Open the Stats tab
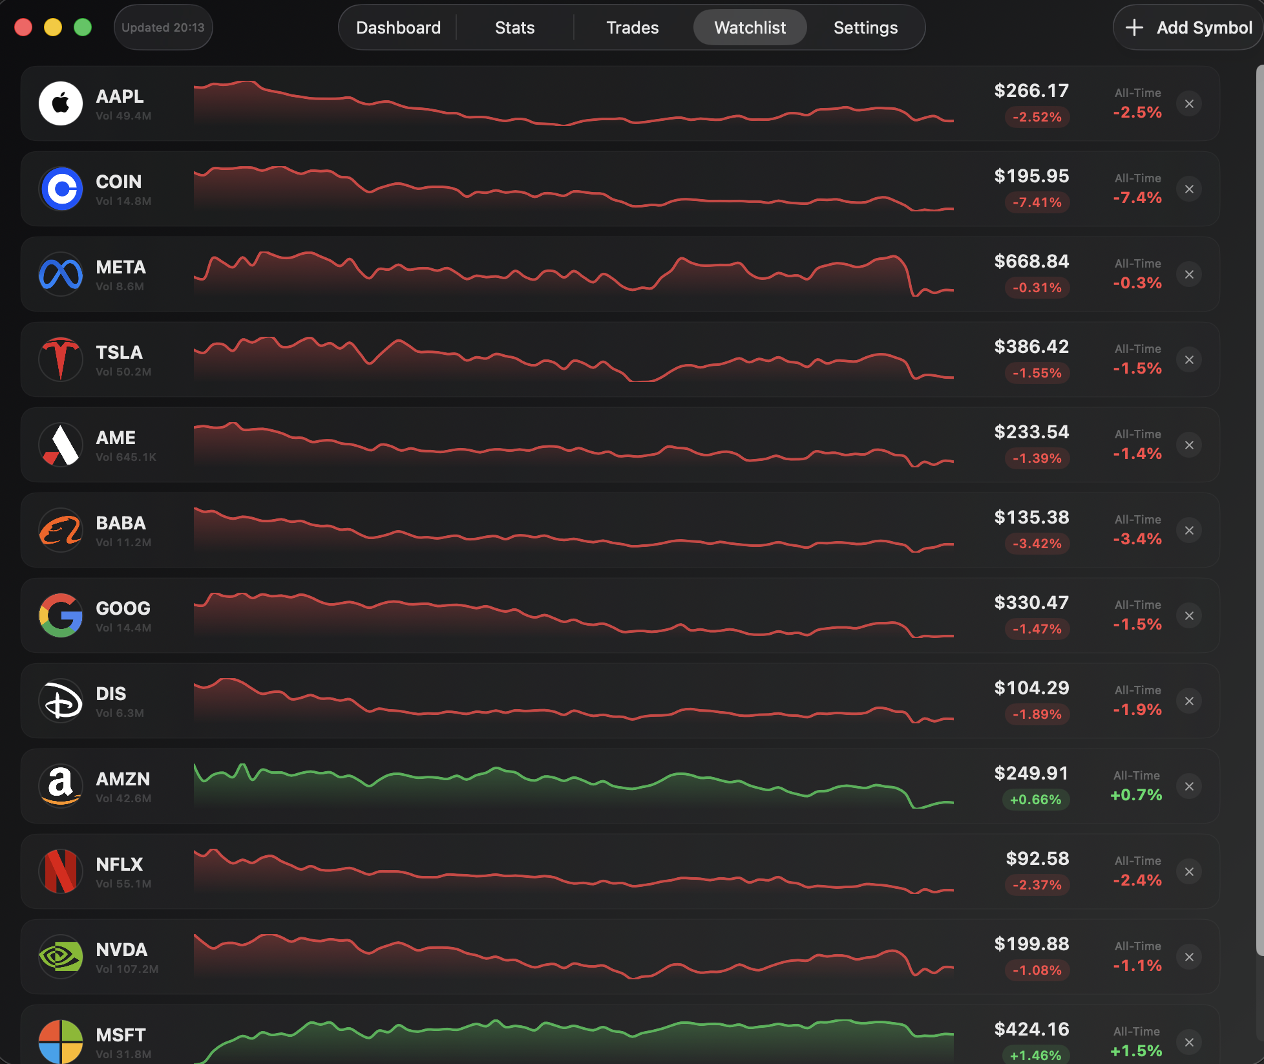Image resolution: width=1264 pixels, height=1064 pixels. click(x=515, y=28)
